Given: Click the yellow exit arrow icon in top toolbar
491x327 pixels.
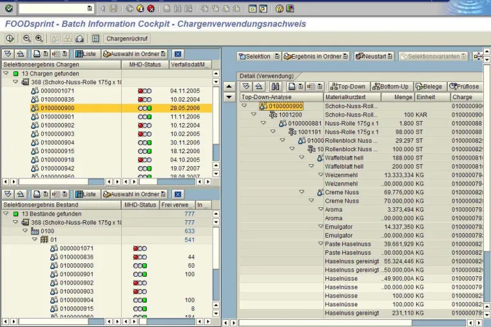Looking at the screenshot, I should coord(140,9).
